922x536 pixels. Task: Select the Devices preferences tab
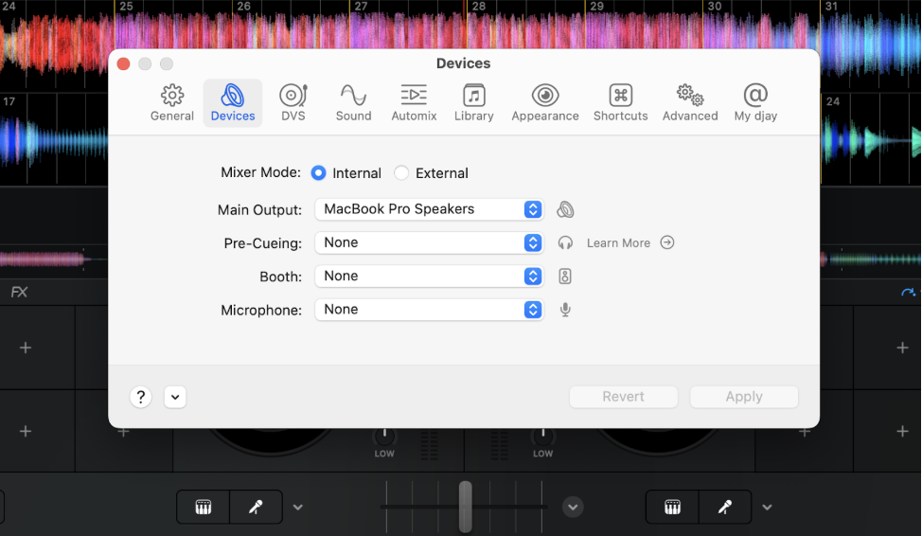click(233, 103)
